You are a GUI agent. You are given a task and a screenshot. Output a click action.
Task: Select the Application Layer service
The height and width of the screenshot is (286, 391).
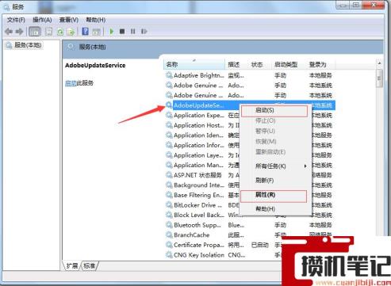pos(202,155)
